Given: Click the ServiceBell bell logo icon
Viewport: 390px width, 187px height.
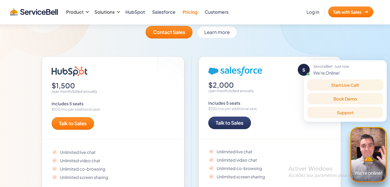Looking at the screenshot, I should coord(14,12).
